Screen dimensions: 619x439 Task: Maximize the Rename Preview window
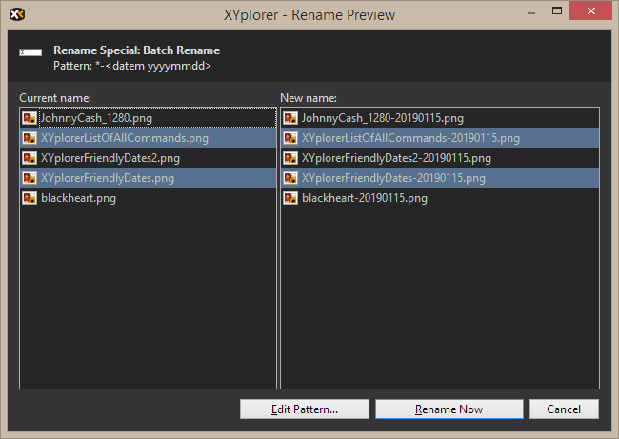pos(557,11)
